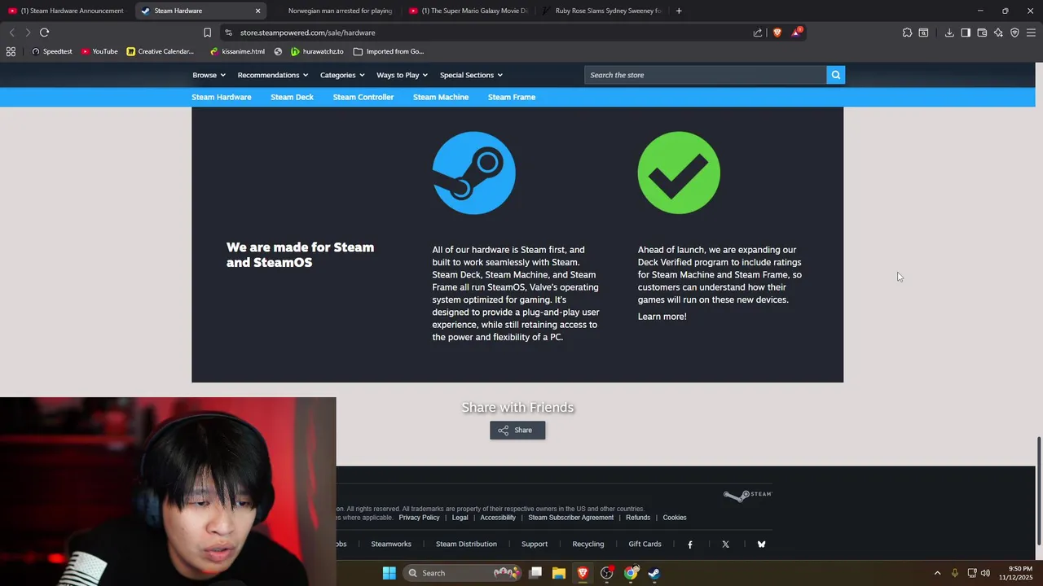Reload the page with the refresh icon
1043x586 pixels.
point(44,33)
